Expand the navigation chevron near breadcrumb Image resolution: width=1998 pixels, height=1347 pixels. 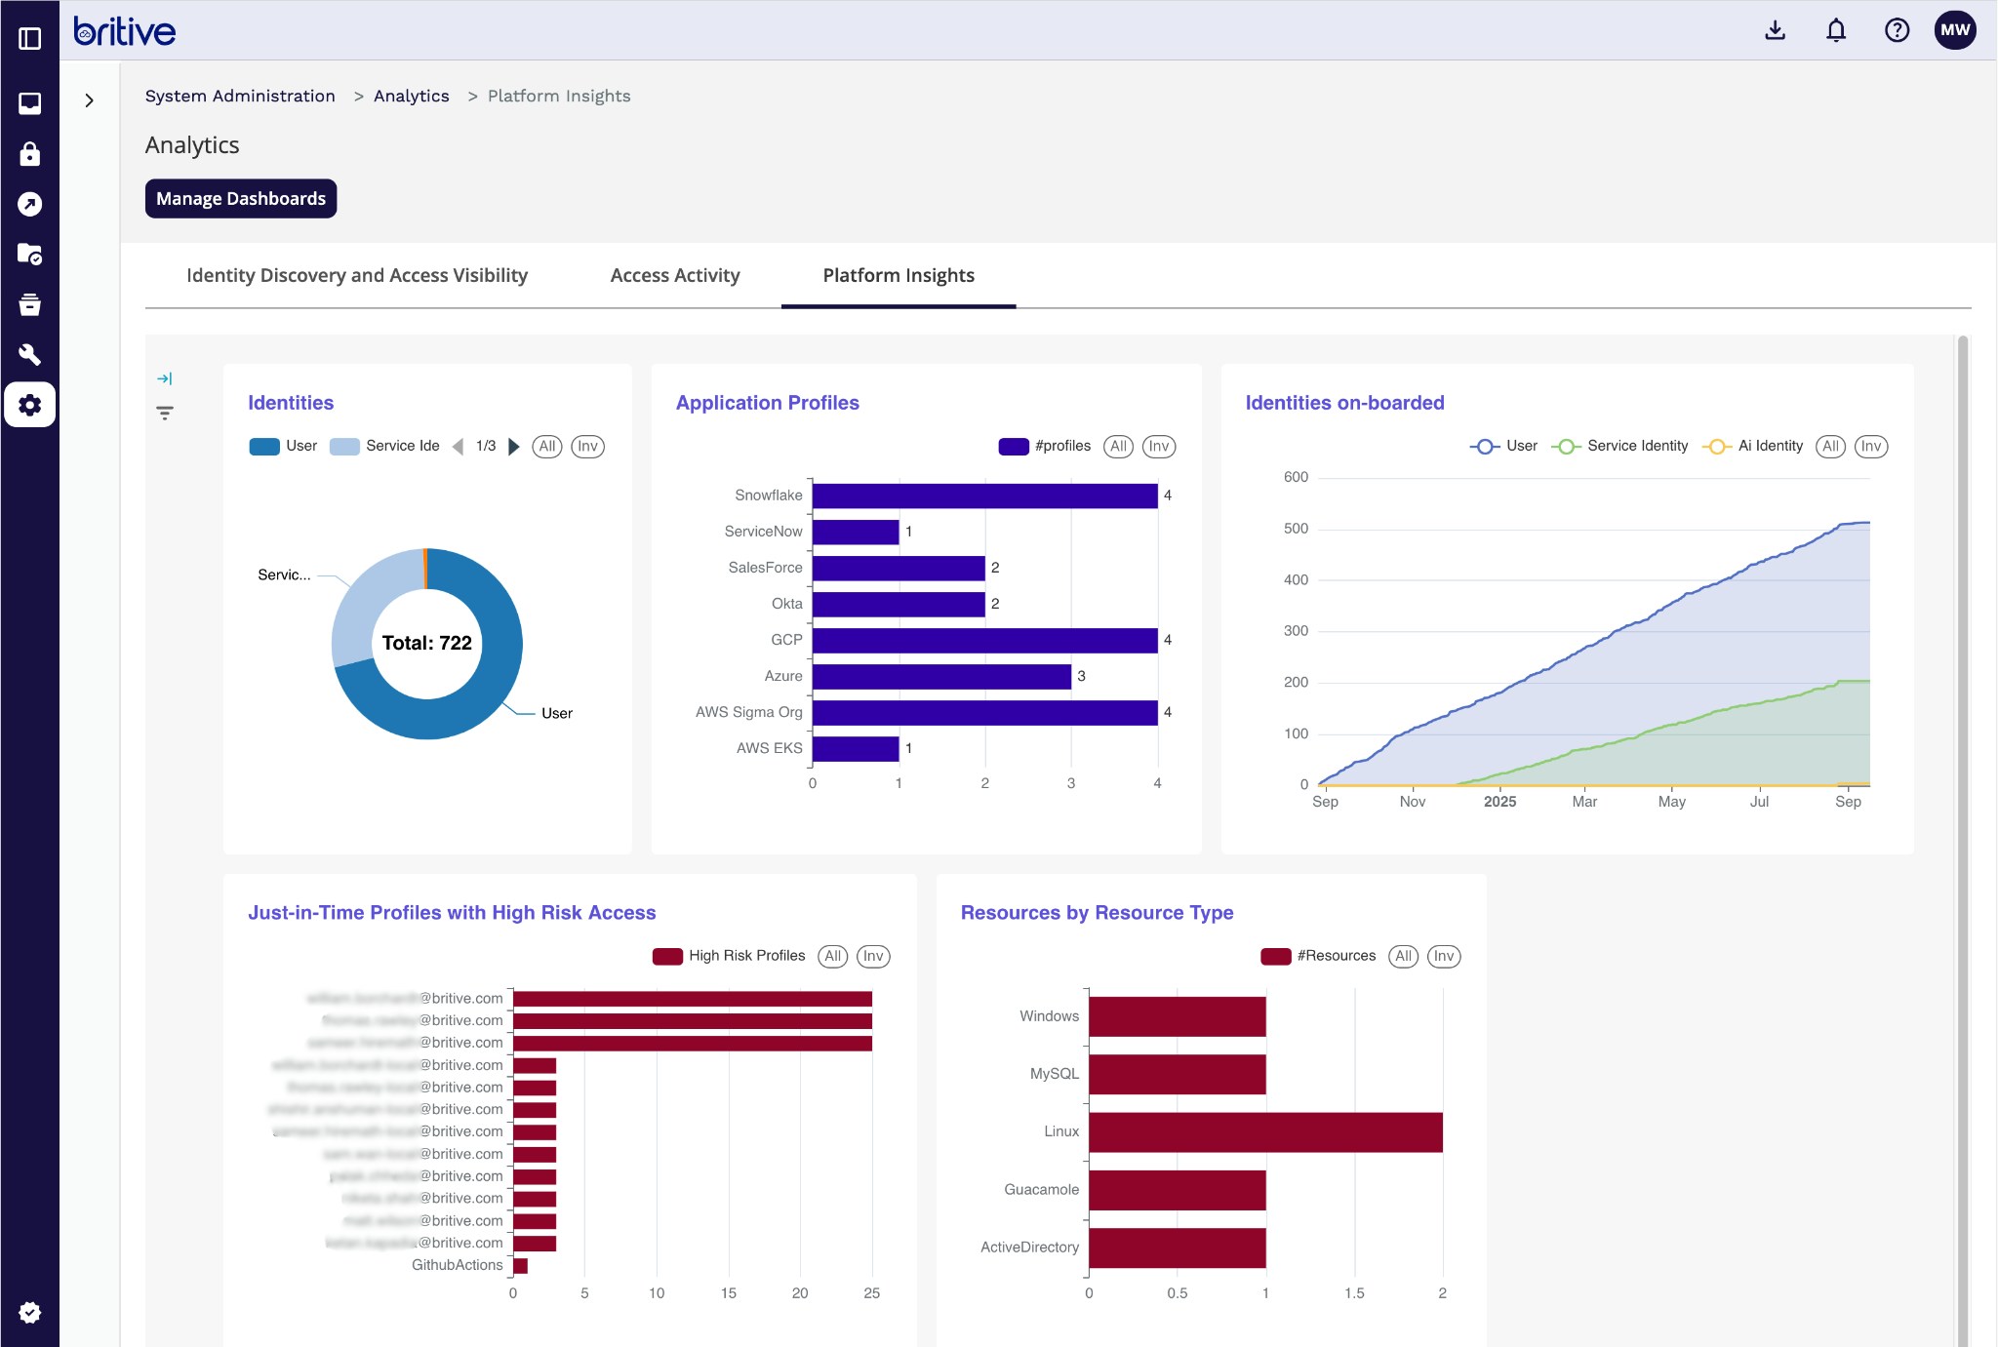pyautogui.click(x=90, y=100)
